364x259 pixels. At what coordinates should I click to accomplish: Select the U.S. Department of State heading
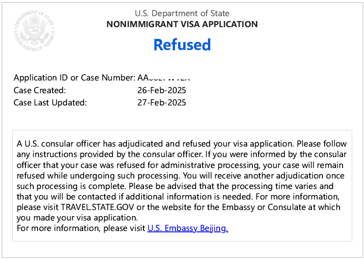pos(182,13)
